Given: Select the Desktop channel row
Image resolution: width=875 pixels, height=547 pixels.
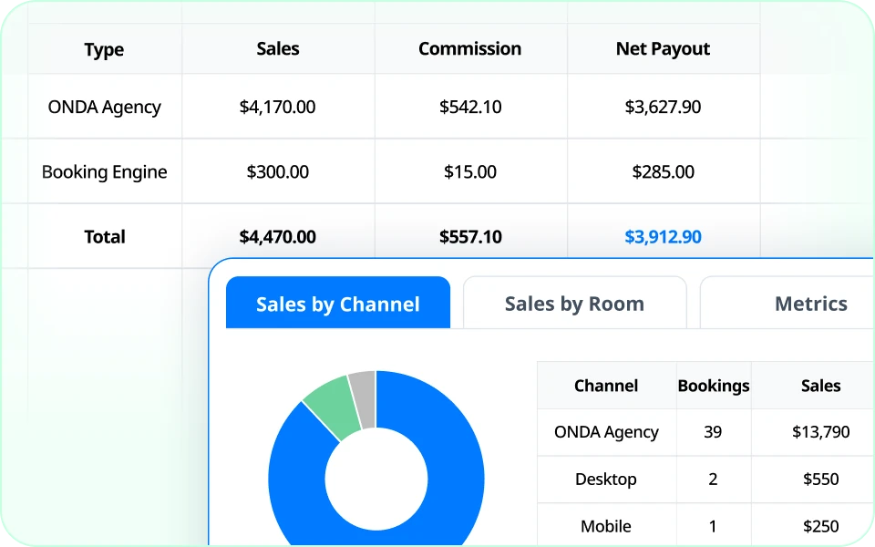Looking at the screenshot, I should click(x=606, y=480).
